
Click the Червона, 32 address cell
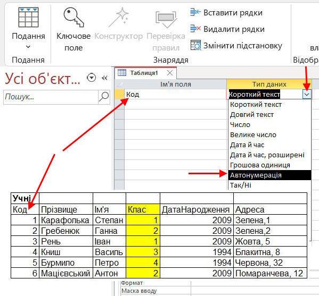pos(270,263)
